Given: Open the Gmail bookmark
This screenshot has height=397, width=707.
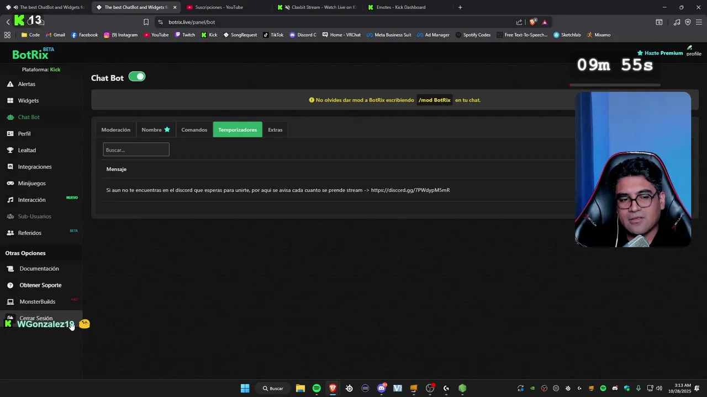Looking at the screenshot, I should tap(55, 35).
